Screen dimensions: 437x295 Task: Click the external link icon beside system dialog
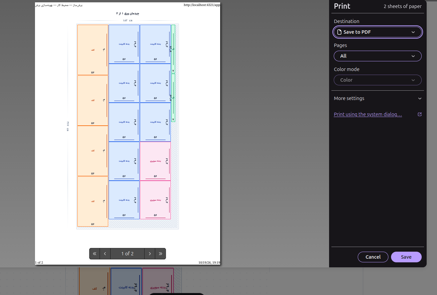coord(420,114)
